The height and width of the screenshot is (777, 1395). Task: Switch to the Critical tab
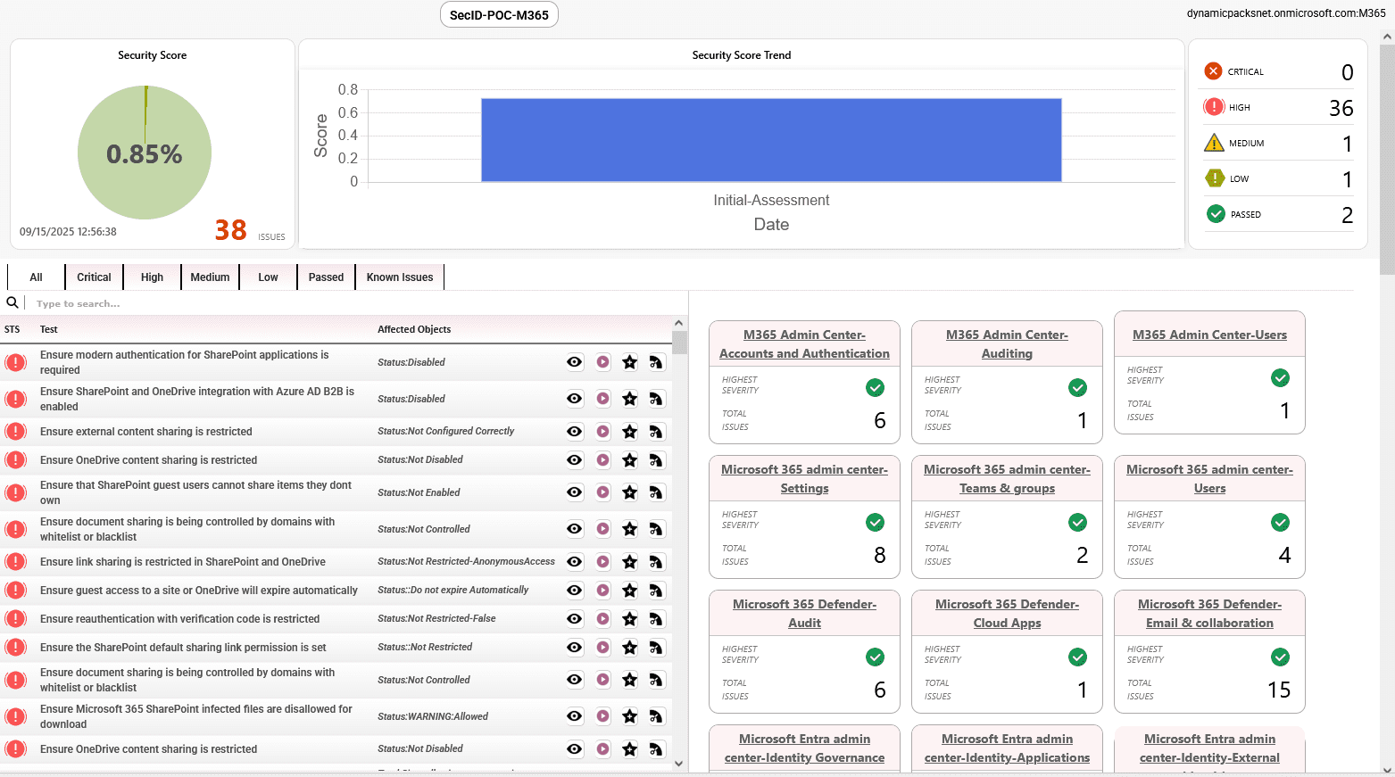tap(94, 277)
